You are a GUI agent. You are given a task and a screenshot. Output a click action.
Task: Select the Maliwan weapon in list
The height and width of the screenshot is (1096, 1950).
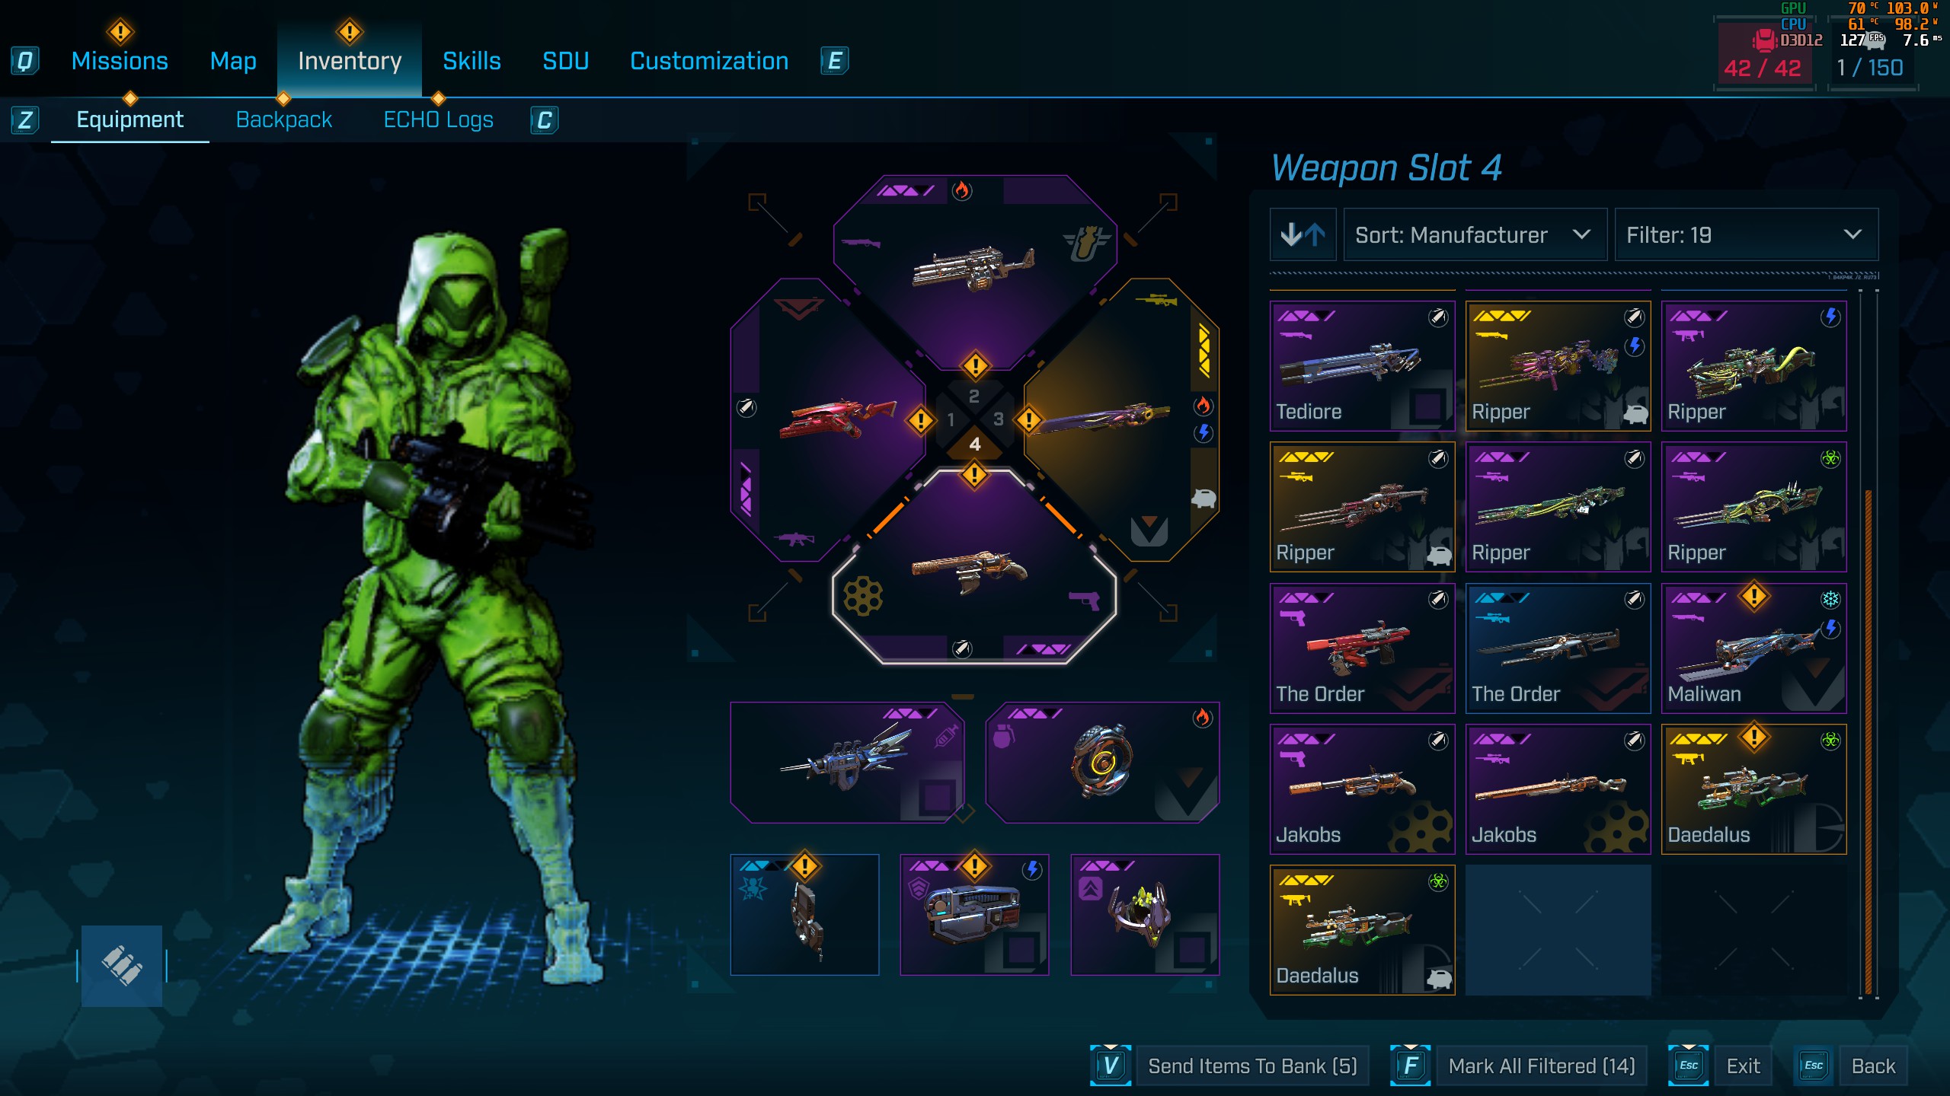point(1753,648)
